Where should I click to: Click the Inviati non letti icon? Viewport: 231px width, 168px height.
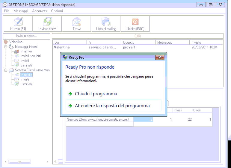coord(17,56)
